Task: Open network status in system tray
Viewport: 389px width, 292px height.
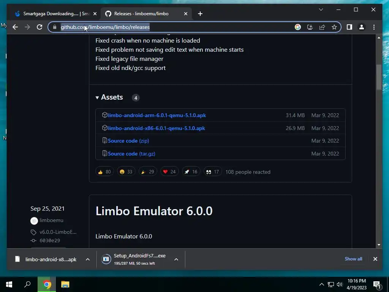Action: point(331,284)
